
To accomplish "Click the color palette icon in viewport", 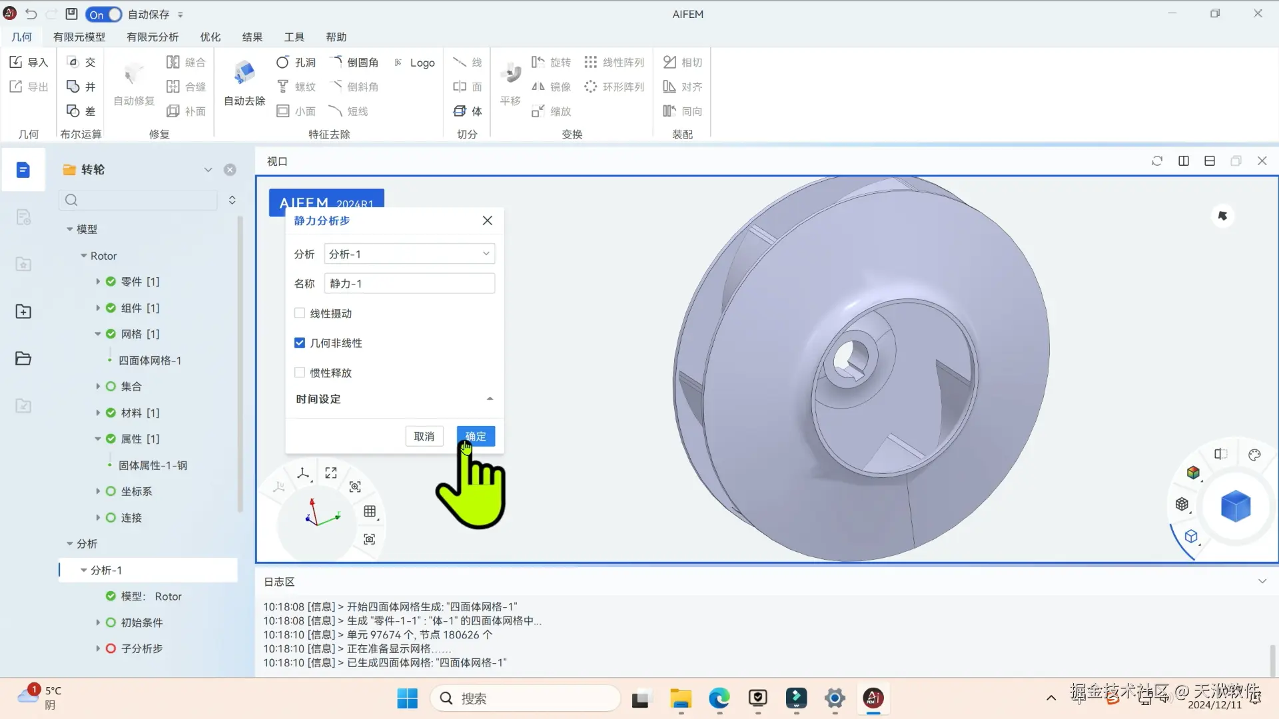I will (1254, 455).
